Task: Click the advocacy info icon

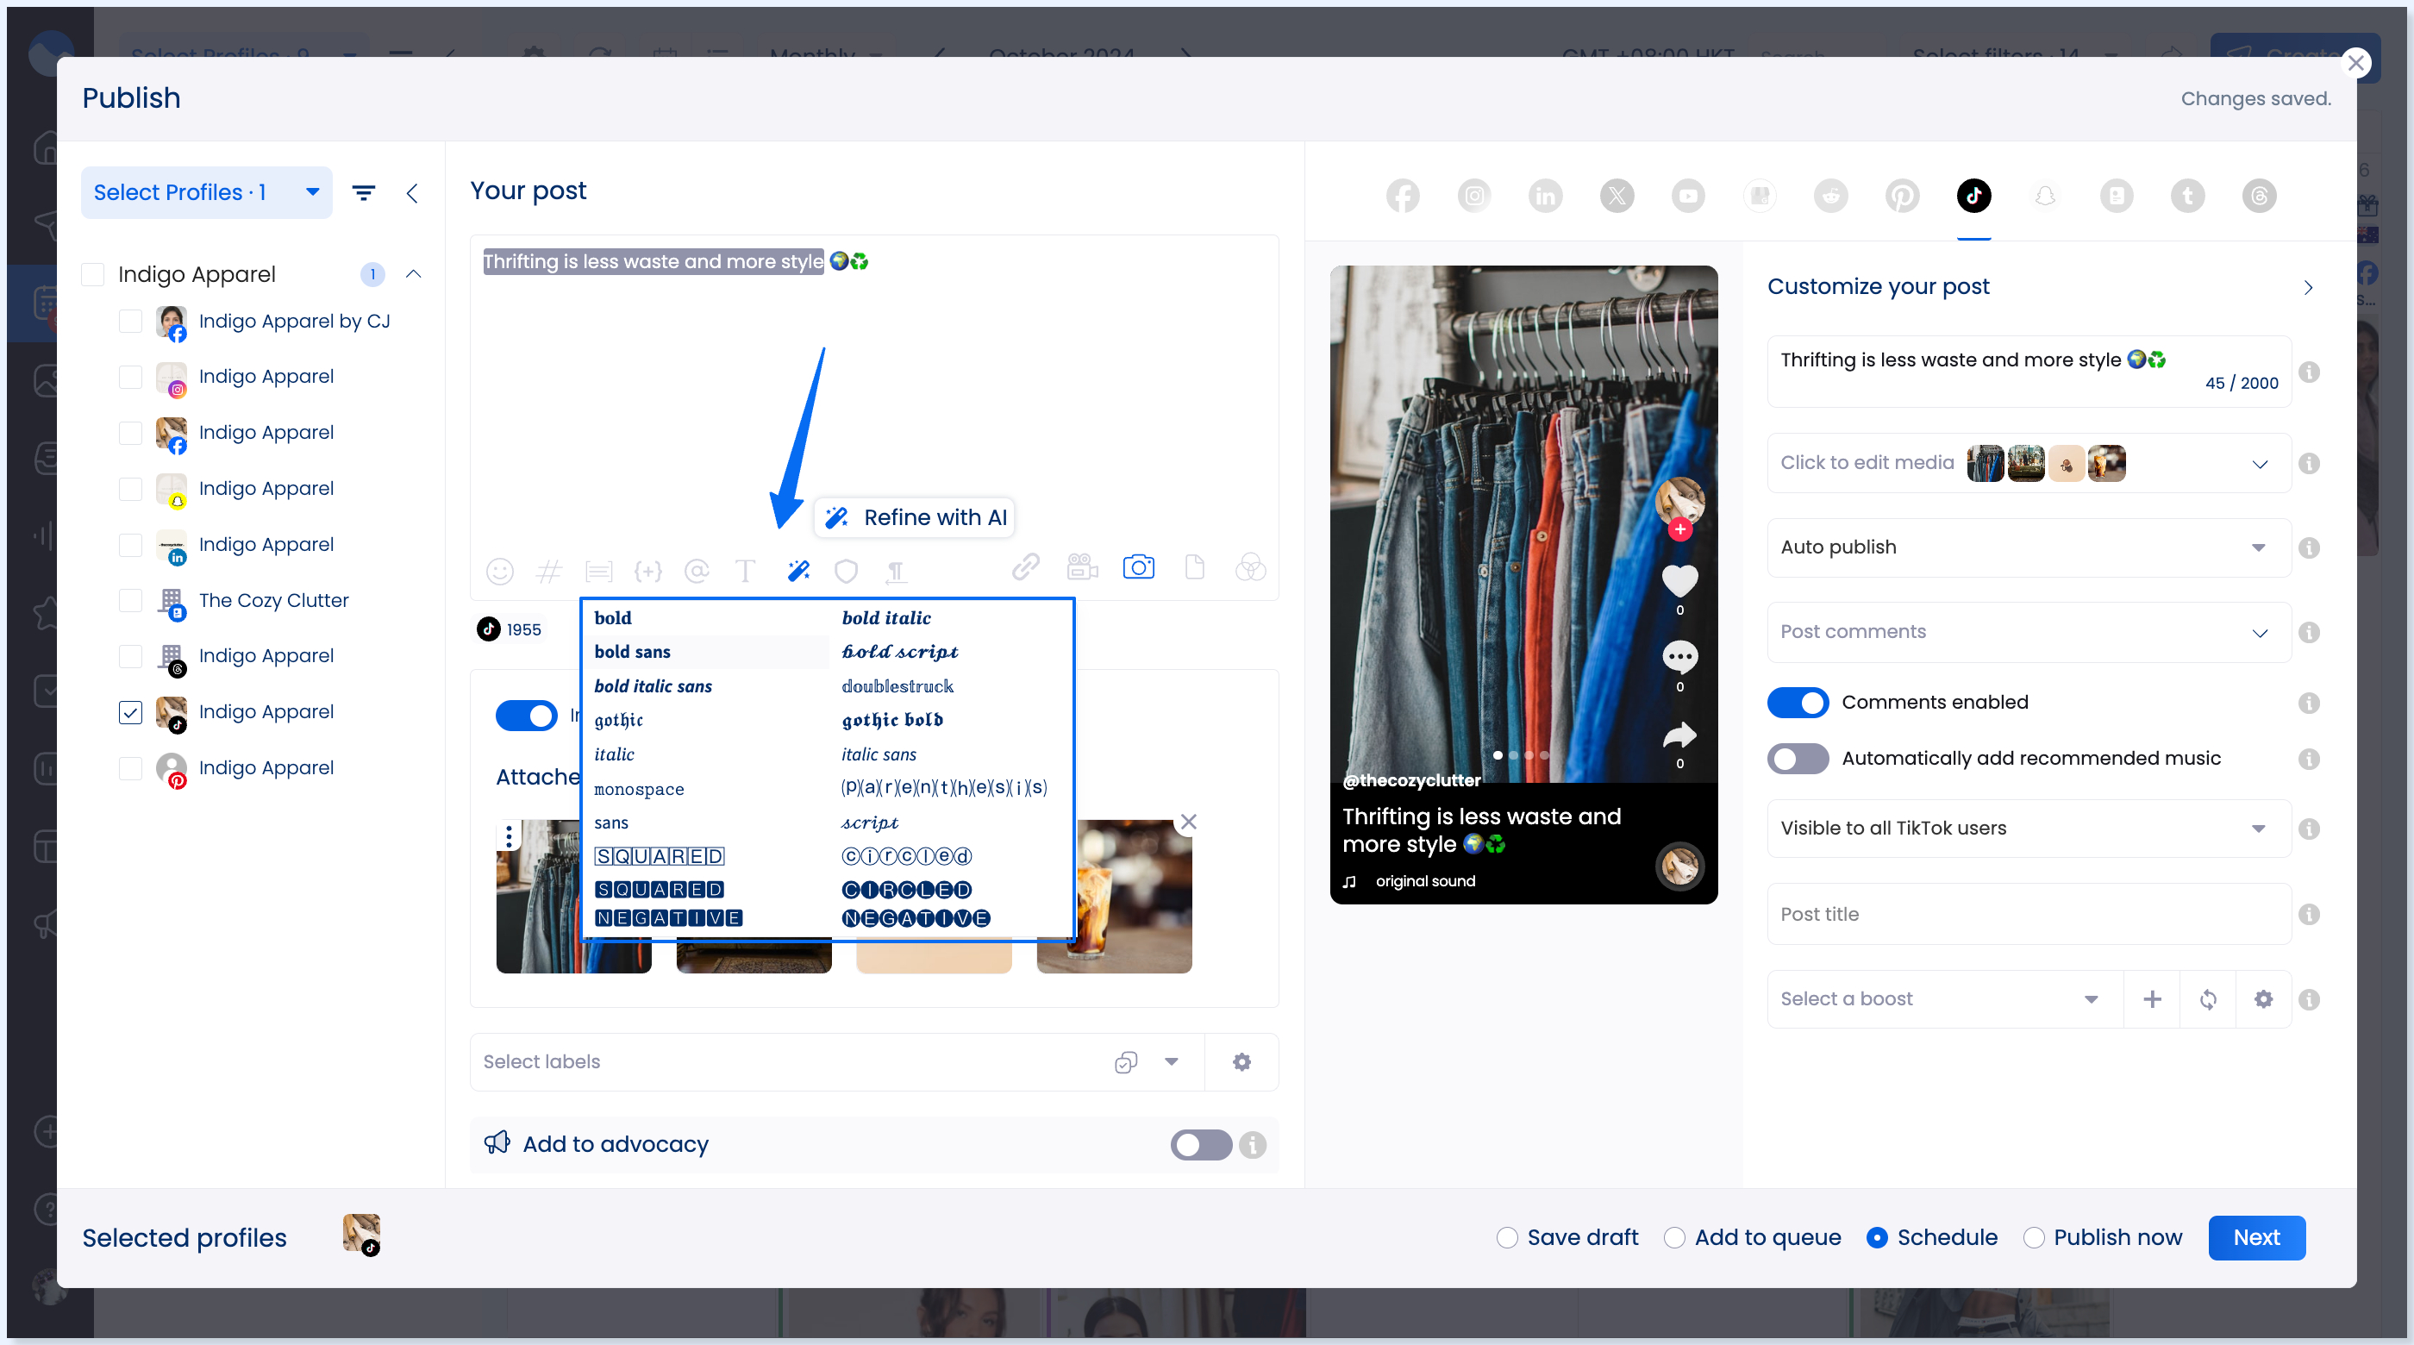Action: [1253, 1144]
